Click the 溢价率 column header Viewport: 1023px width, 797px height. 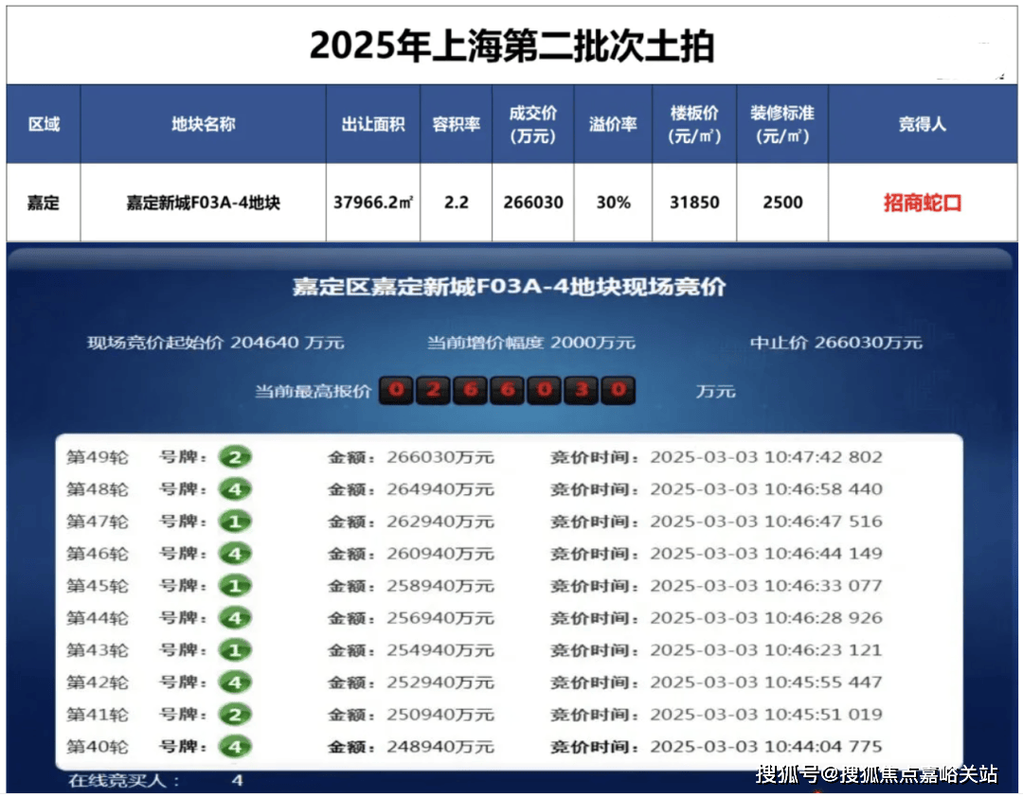[x=612, y=124]
